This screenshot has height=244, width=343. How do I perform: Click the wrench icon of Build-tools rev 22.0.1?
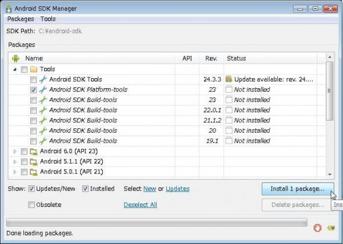click(43, 110)
